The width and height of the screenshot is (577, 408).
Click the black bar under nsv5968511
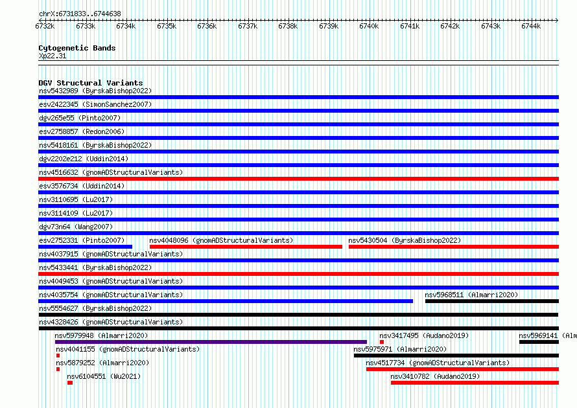click(x=492, y=301)
